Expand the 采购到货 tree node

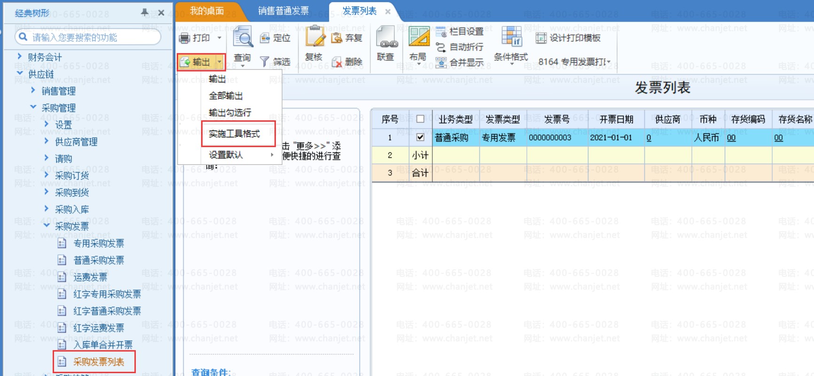(x=46, y=192)
